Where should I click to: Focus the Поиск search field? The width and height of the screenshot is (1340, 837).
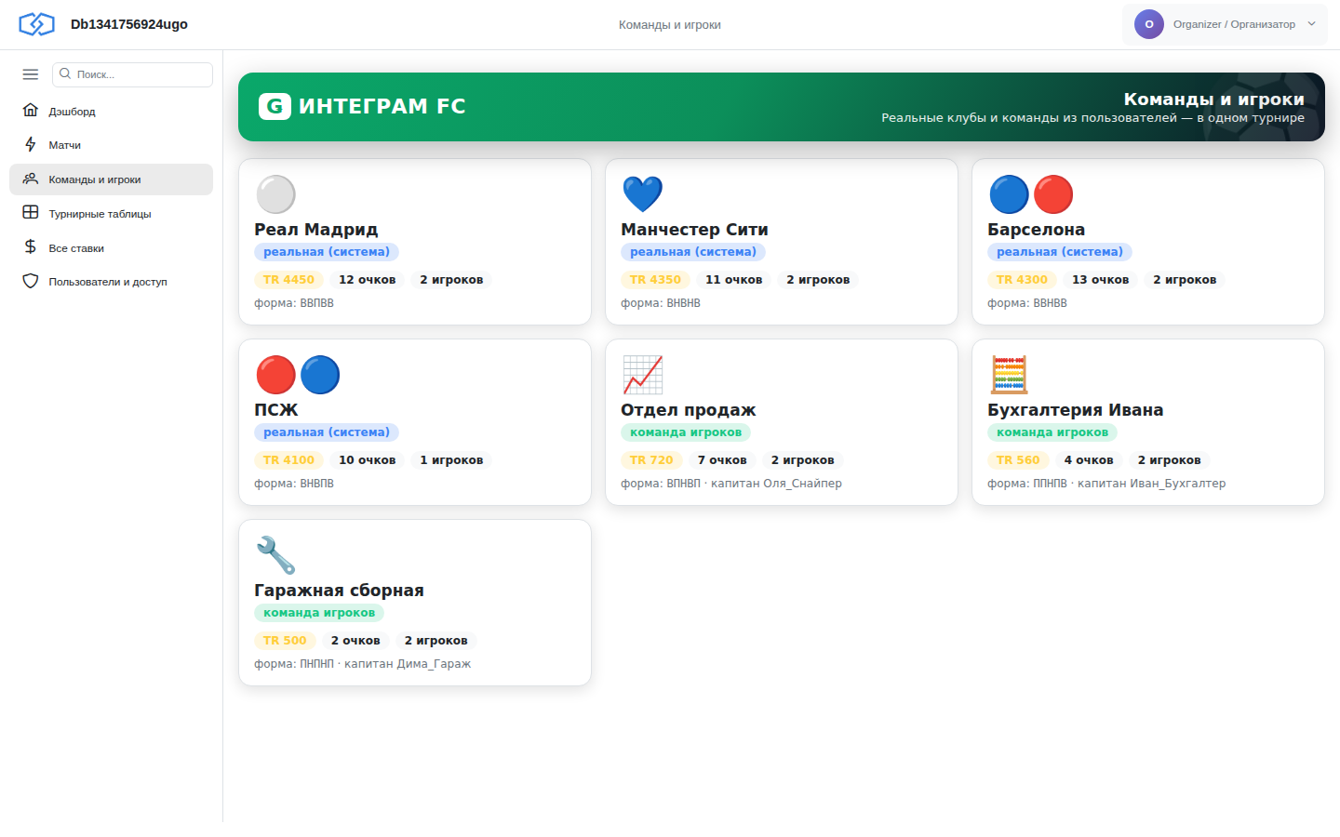click(132, 74)
